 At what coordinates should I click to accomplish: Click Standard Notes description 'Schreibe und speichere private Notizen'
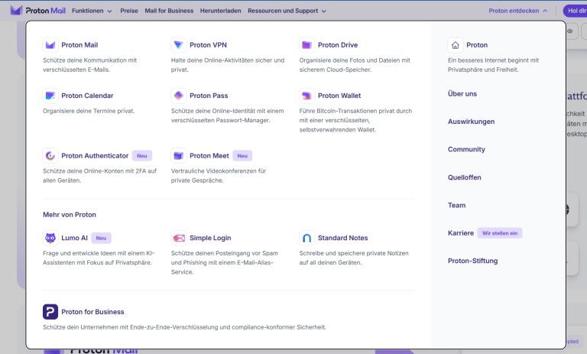coord(354,258)
